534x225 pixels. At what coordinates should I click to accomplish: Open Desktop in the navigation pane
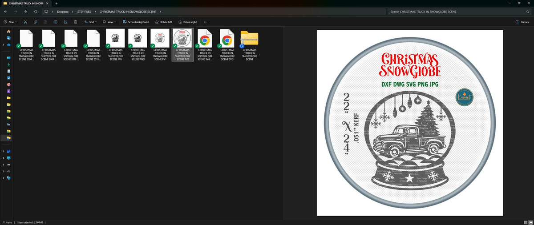[8, 58]
